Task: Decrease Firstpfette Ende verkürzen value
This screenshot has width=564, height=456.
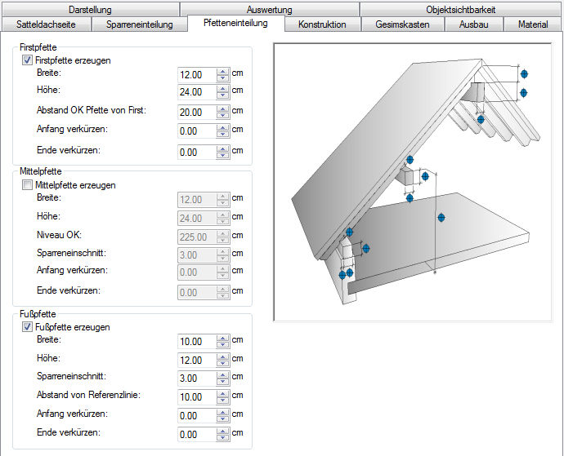Action: (223, 156)
